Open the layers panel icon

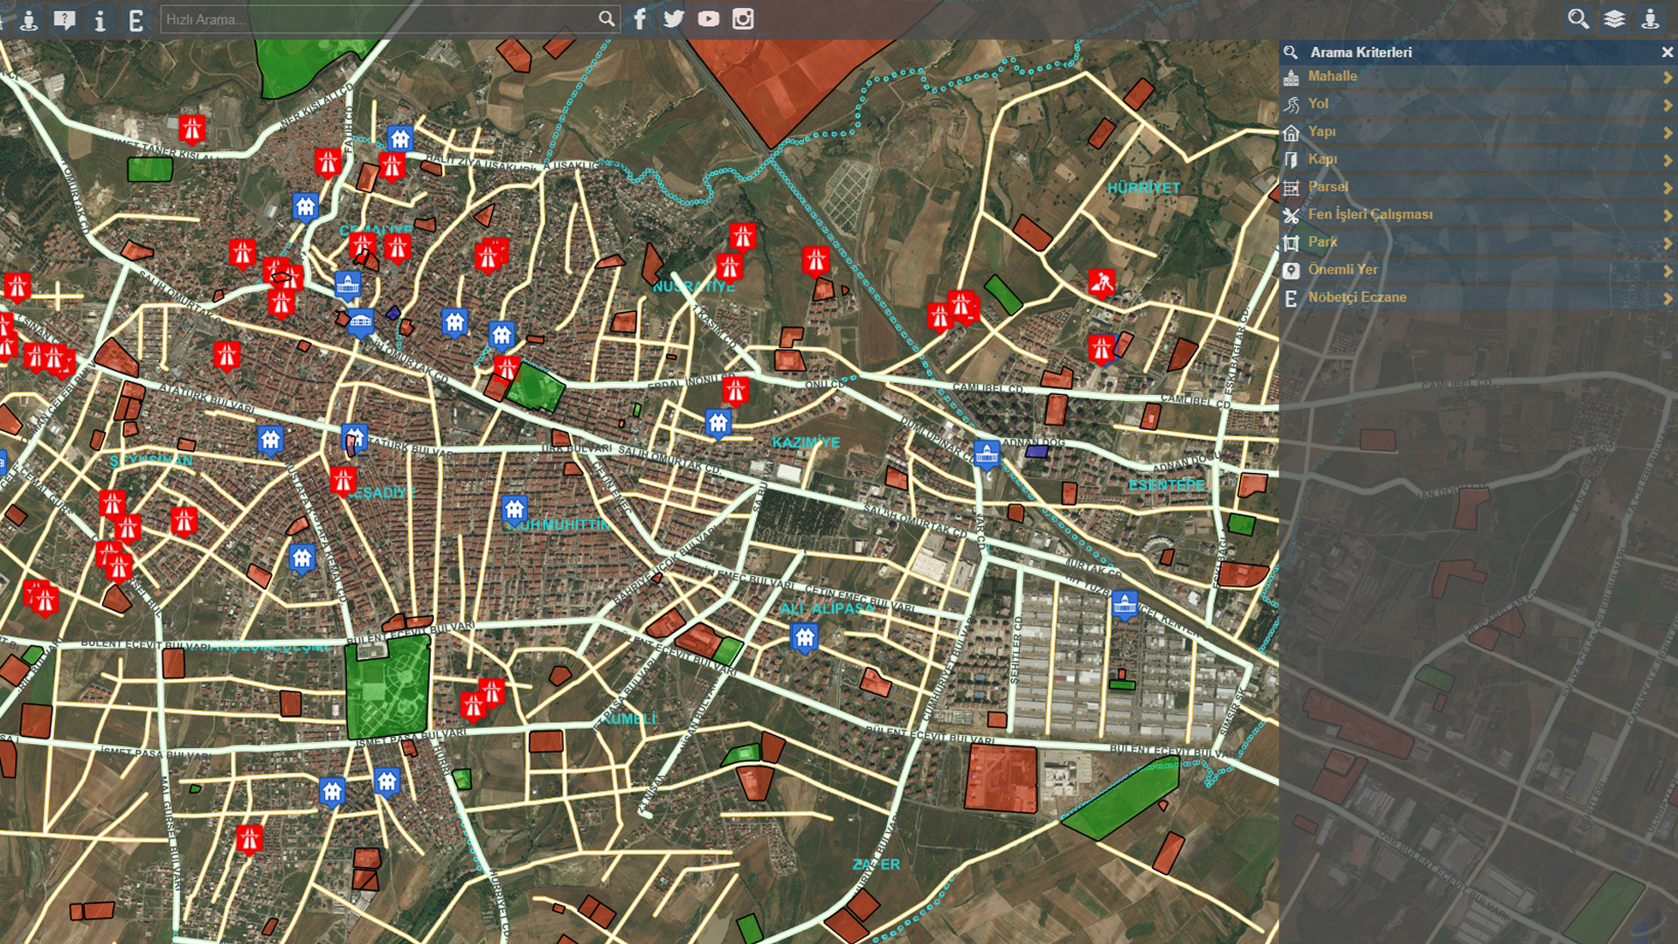[x=1614, y=19]
